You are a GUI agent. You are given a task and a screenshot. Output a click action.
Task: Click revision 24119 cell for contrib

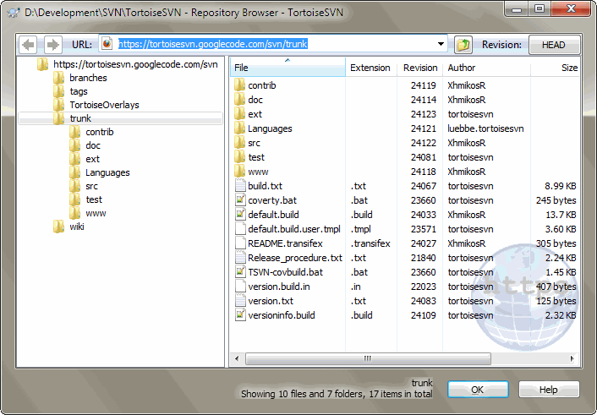[x=423, y=85]
